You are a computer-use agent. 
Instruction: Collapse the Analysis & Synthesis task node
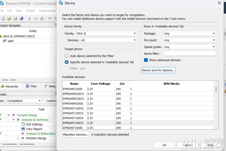coord(14,120)
